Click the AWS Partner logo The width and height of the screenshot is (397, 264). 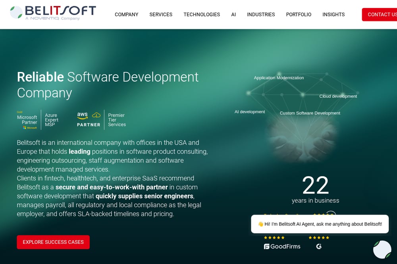coord(89,120)
